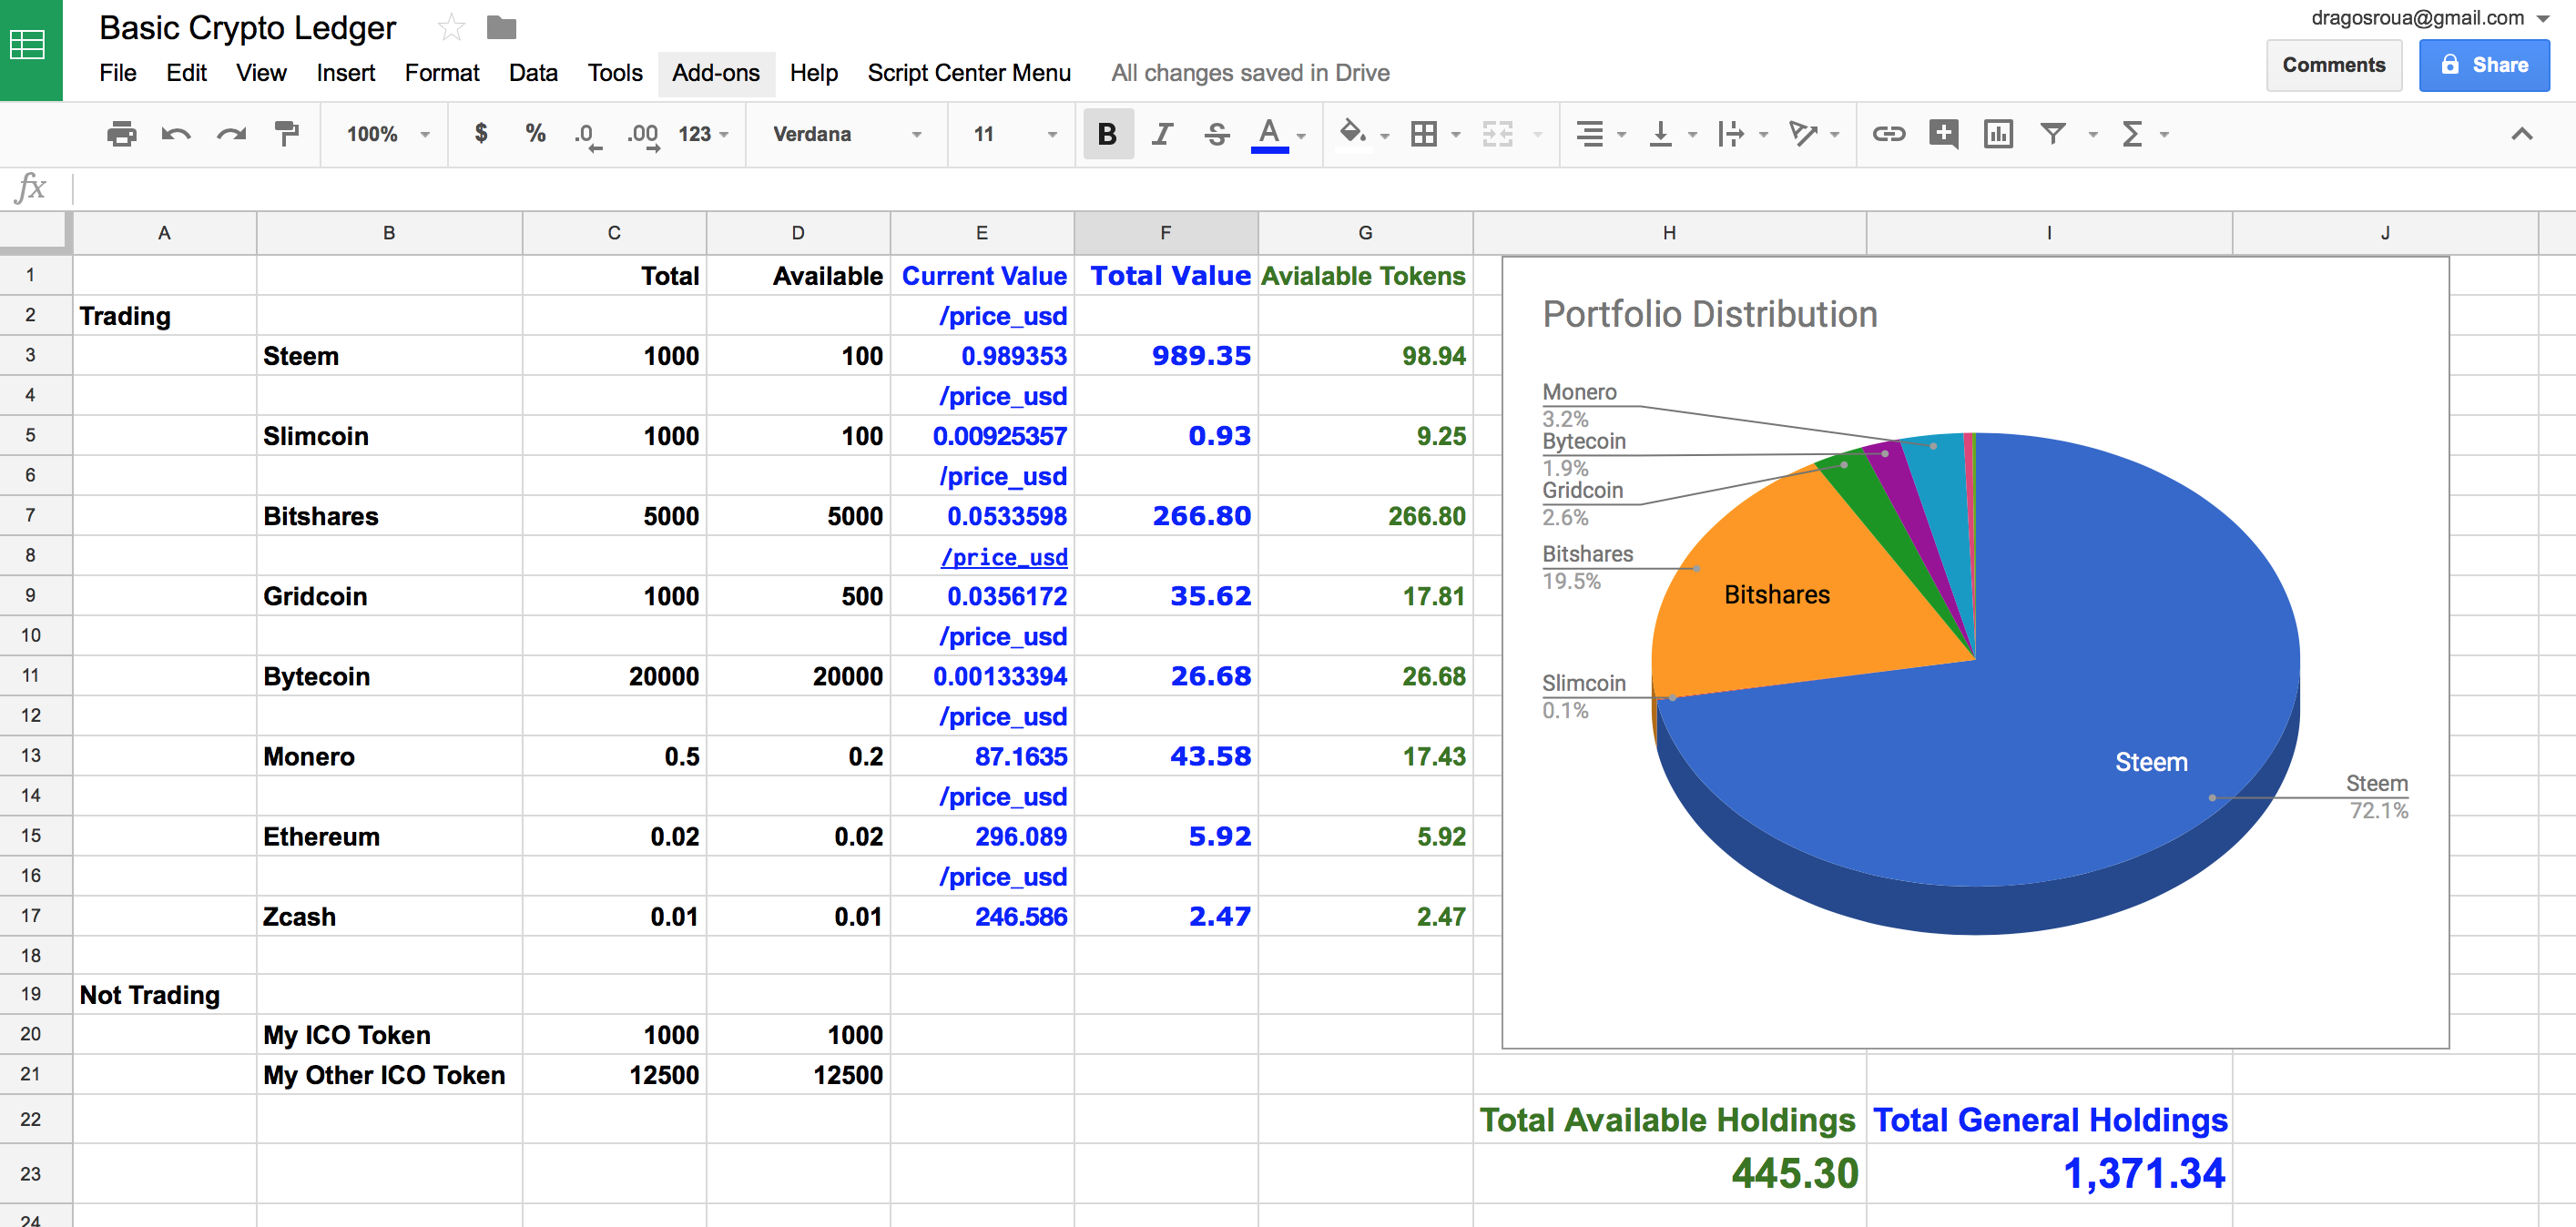Format as percent
Image resolution: width=2576 pixels, height=1227 pixels.
coord(536,134)
